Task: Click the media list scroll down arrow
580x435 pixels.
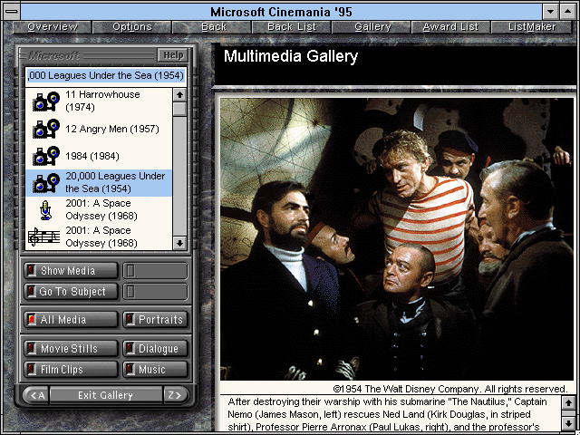Action: (179, 243)
